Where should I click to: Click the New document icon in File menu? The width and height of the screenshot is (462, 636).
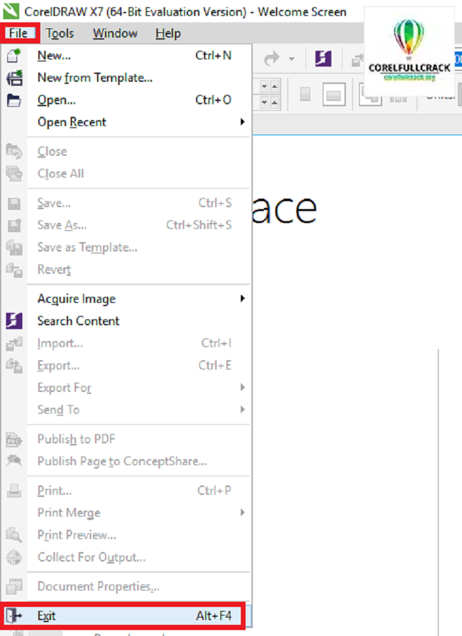14,55
